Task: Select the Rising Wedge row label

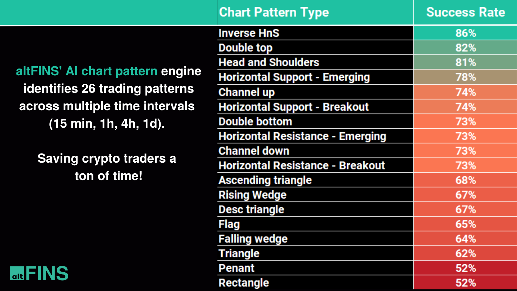Action: click(252, 195)
